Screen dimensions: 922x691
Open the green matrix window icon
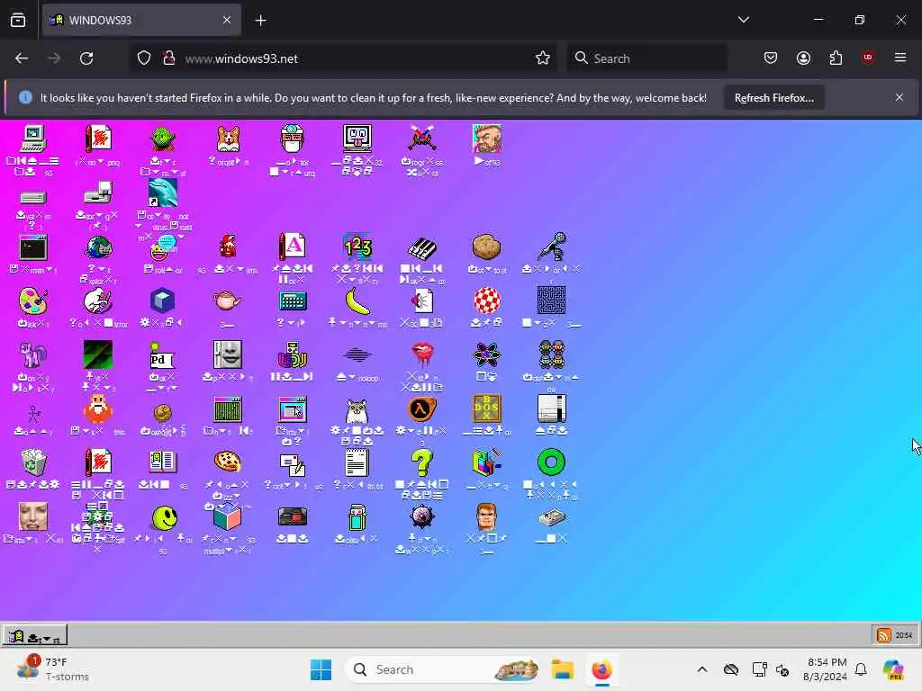click(x=228, y=409)
